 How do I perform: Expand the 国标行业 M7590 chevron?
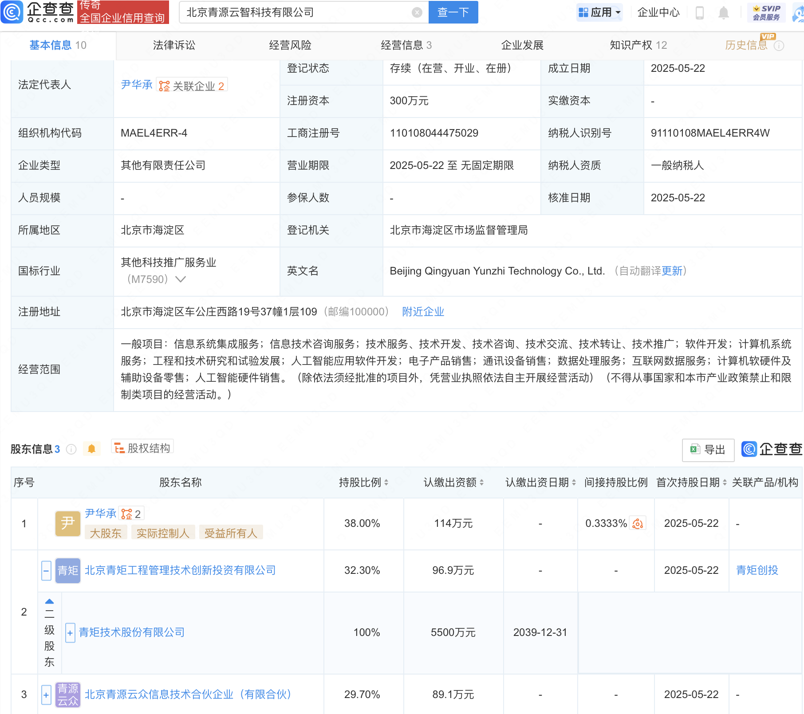[x=181, y=279]
